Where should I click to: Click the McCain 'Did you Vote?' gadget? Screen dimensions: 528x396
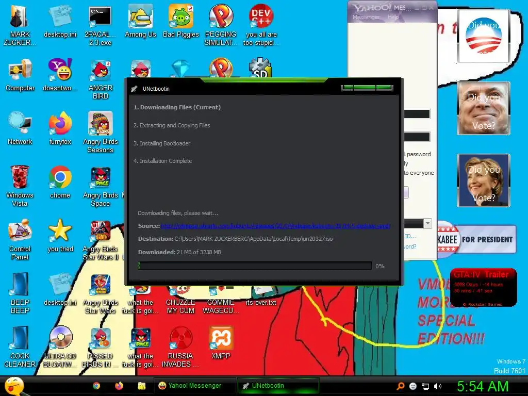coord(484,108)
